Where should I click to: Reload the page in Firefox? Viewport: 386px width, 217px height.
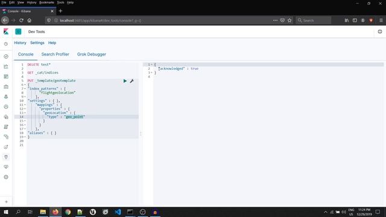[22, 20]
